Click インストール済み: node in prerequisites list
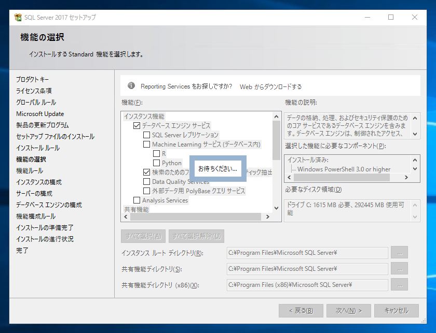This screenshot has width=436, height=333. [308, 160]
